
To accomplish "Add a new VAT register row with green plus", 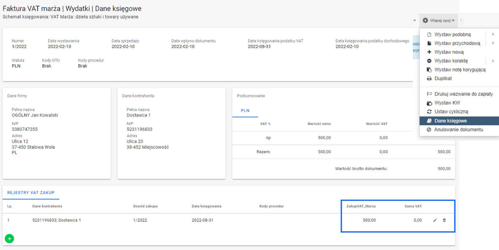I will pos(9,239).
